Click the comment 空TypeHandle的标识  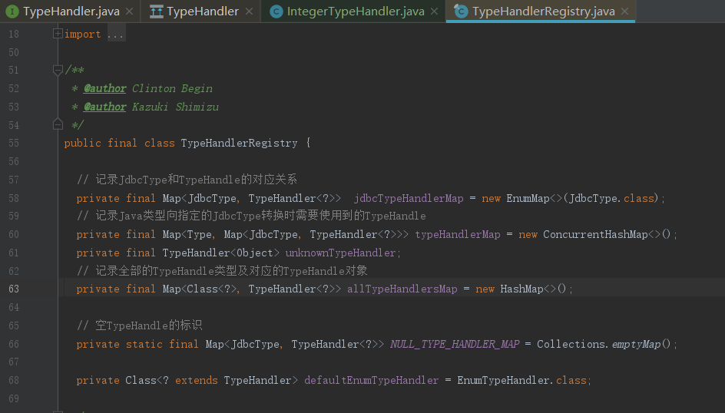[140, 325]
